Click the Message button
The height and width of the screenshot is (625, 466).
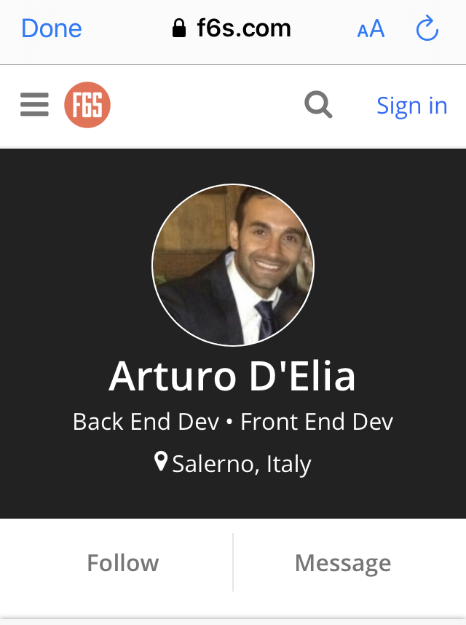[344, 563]
